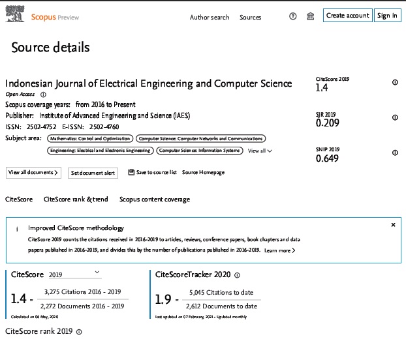Image resolution: width=406 pixels, height=341 pixels.
Task: Click the CiteScoreTracker 2020 info icon
Action: (237, 275)
